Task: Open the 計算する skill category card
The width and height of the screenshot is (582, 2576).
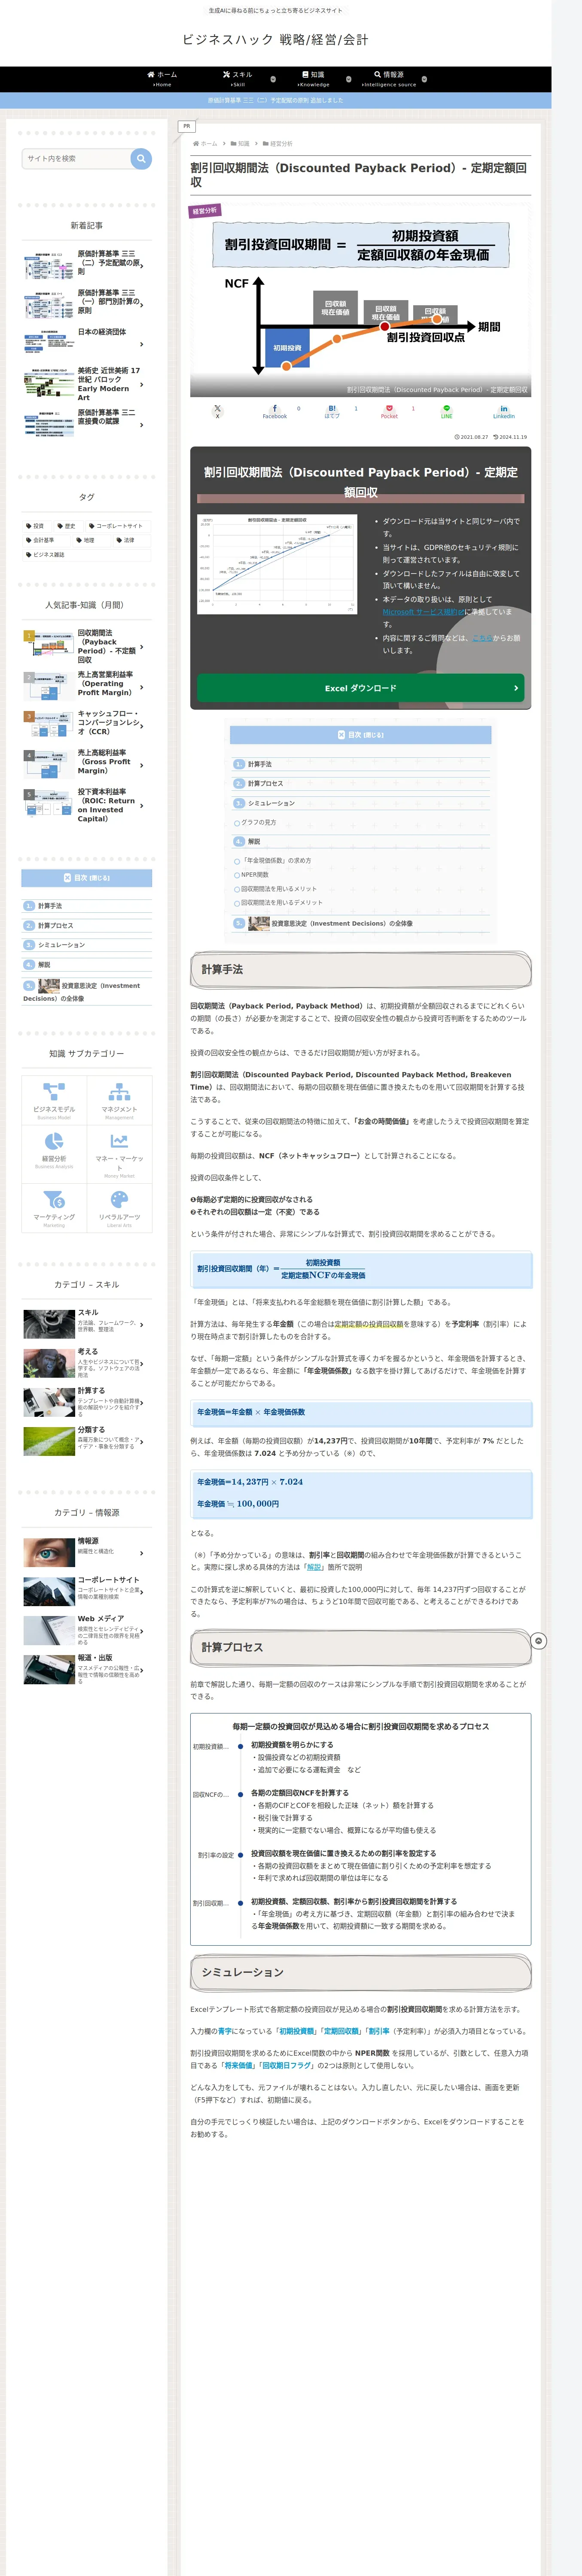Action: 87,1402
